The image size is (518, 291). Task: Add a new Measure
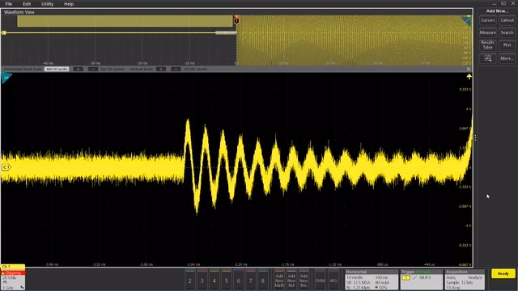point(487,32)
